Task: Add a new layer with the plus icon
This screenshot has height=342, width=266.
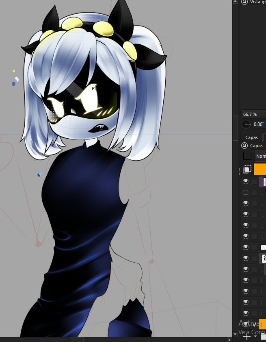Action: (247, 336)
